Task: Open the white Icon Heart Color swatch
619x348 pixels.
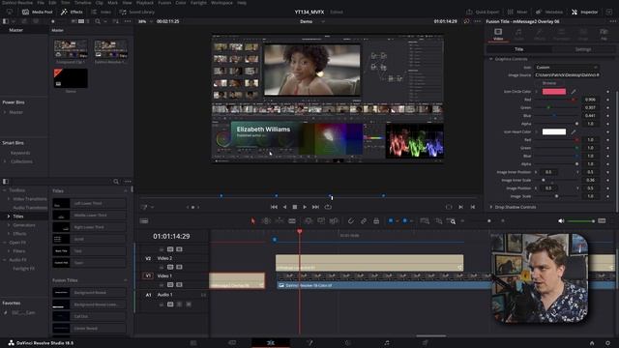Action: [x=554, y=131]
